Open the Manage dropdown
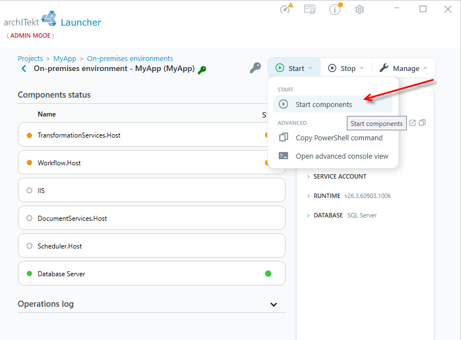This screenshot has width=461, height=340. pos(403,68)
